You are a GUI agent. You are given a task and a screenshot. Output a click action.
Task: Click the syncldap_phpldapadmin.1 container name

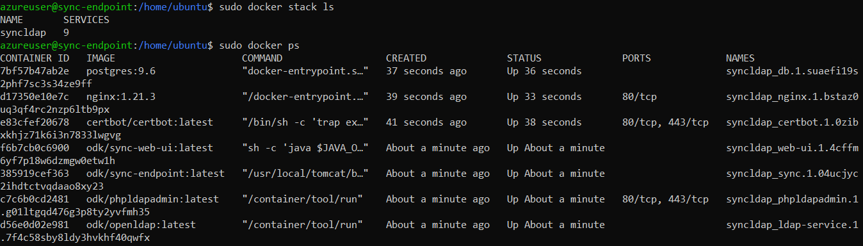point(793,199)
